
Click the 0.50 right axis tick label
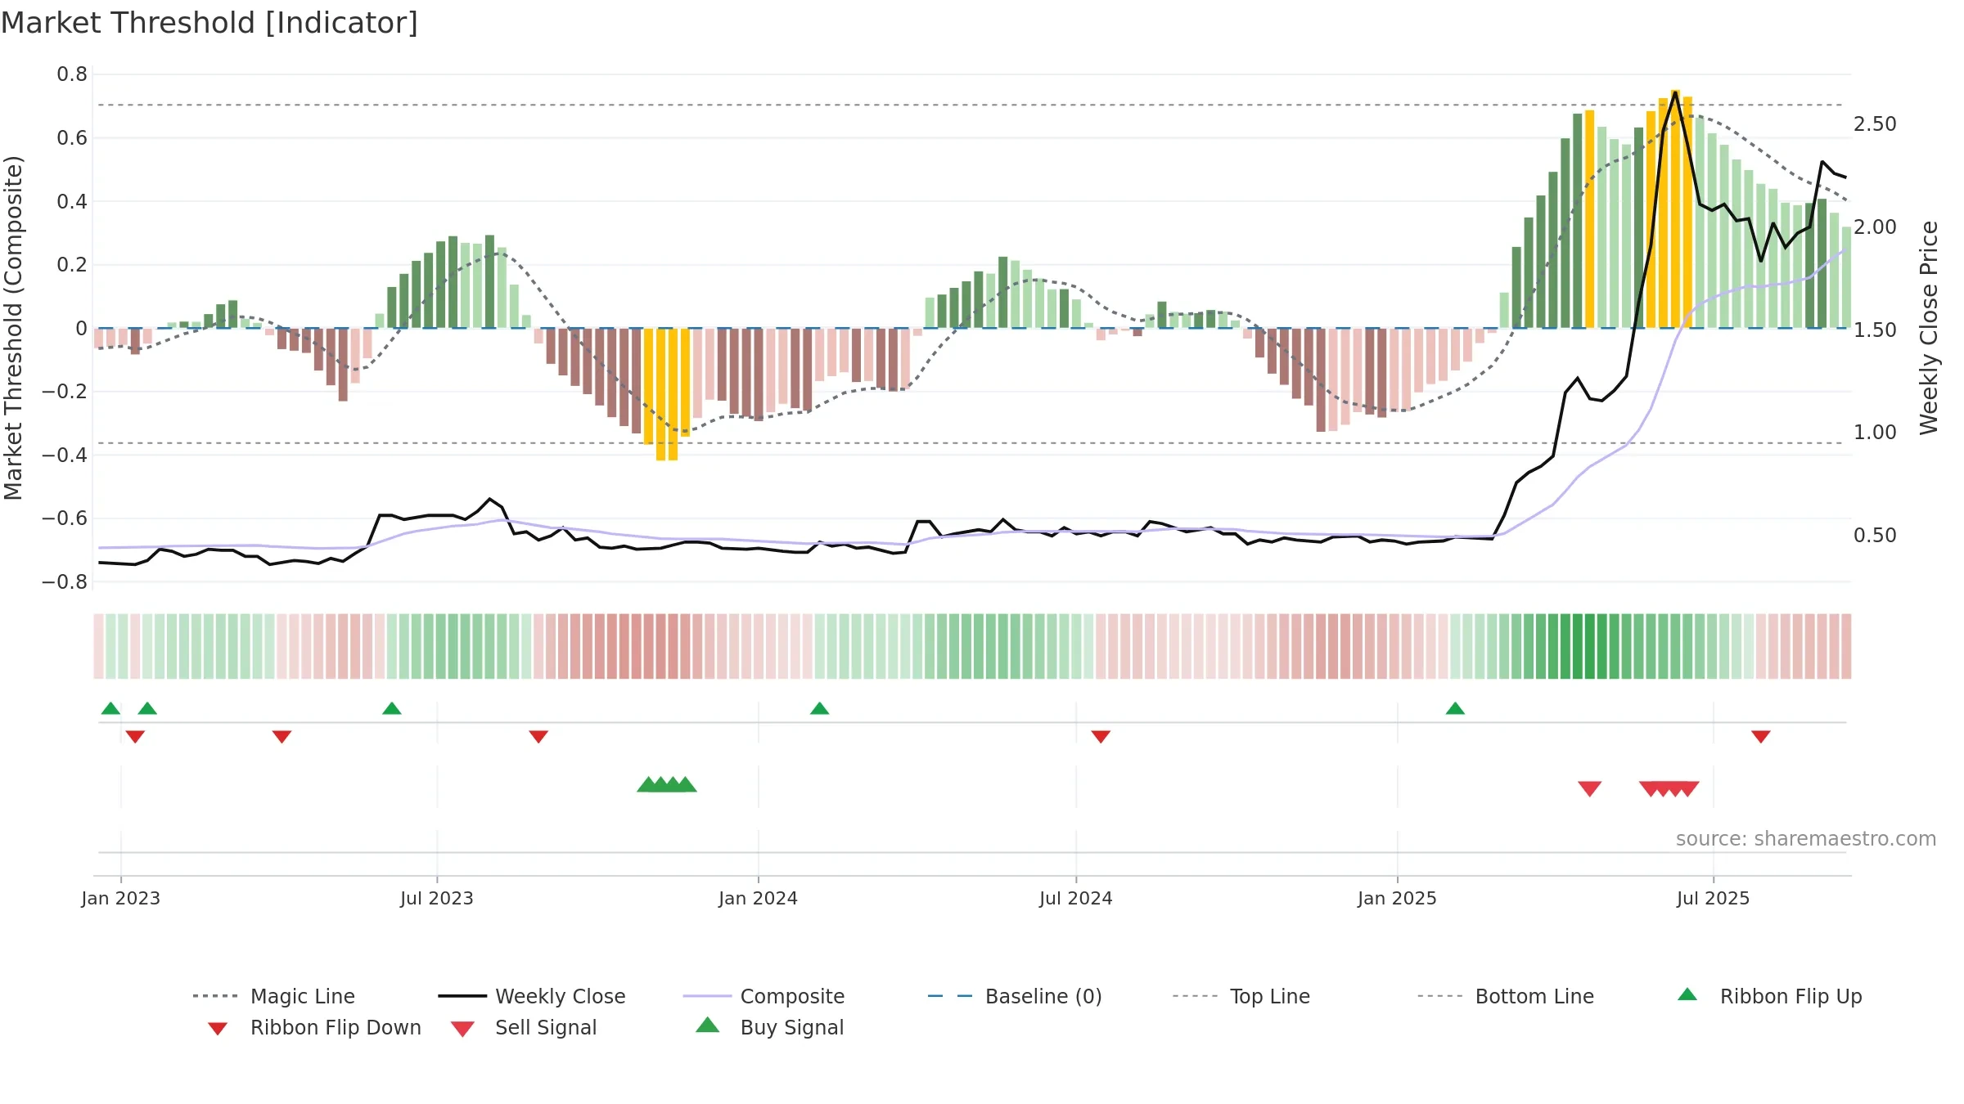click(1875, 536)
